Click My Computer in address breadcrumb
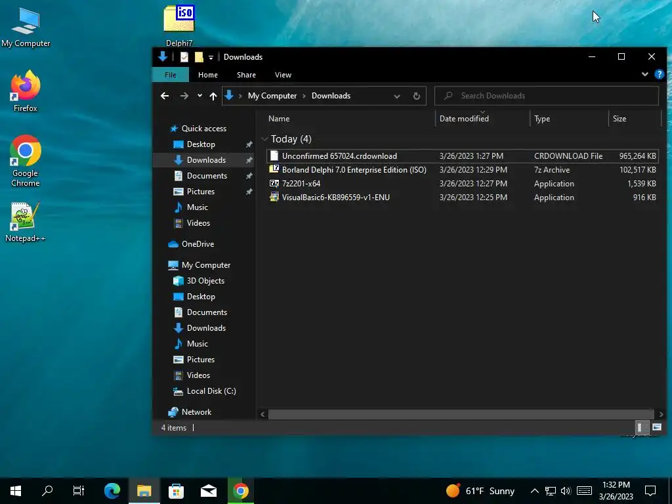The width and height of the screenshot is (672, 504). pos(272,96)
